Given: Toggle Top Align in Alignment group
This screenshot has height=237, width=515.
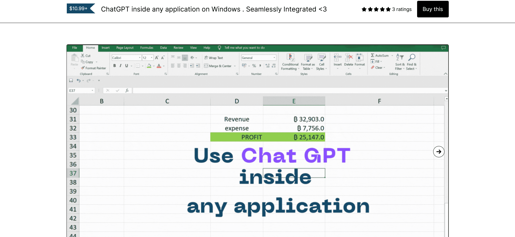Looking at the screenshot, I should pyautogui.click(x=173, y=57).
